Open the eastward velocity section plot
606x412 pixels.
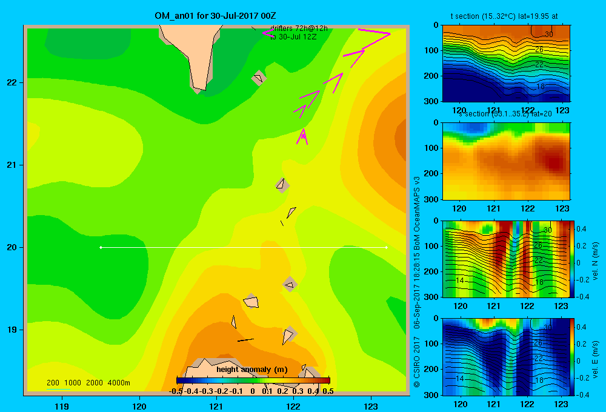(x=506, y=357)
